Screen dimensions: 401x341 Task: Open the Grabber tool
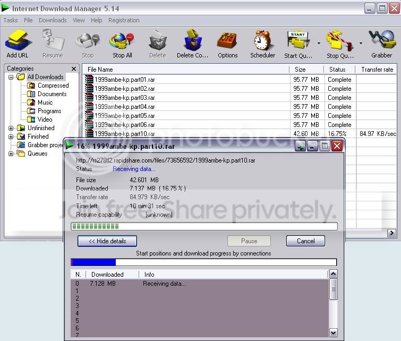(x=381, y=44)
